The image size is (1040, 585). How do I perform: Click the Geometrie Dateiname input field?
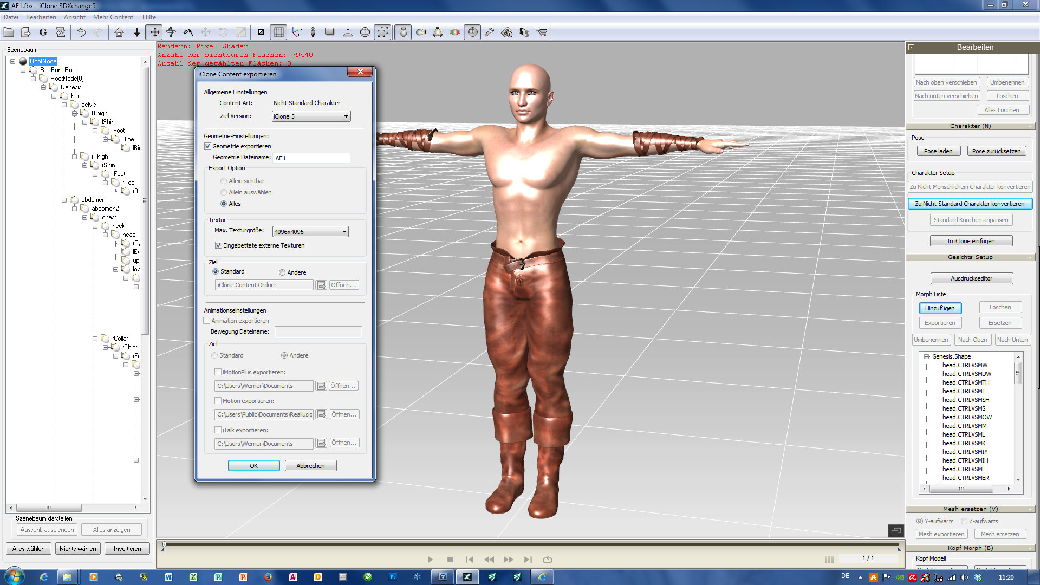[x=311, y=158]
